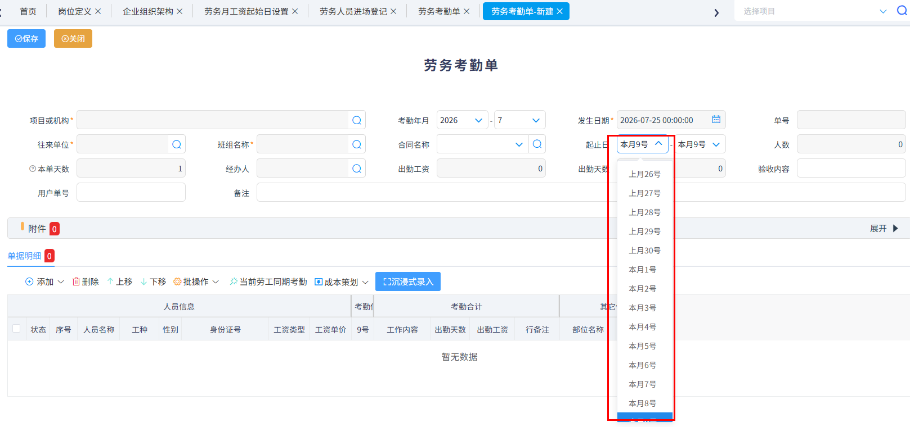
Task: Click 上移 to move row up
Action: tap(120, 281)
